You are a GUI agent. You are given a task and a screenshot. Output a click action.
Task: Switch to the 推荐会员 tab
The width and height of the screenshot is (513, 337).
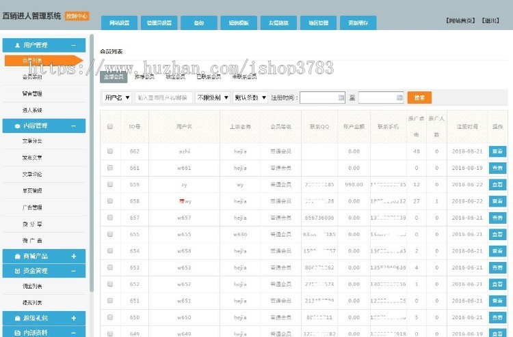click(x=144, y=77)
